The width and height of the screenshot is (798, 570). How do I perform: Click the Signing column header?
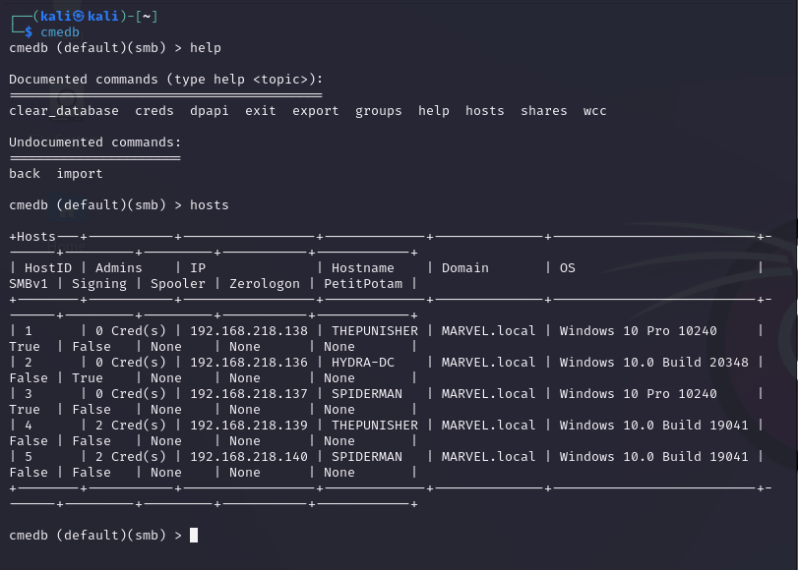98,284
